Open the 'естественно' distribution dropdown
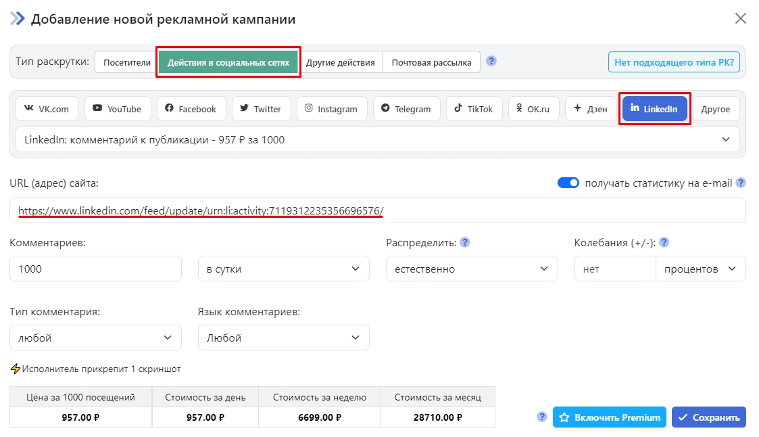 point(471,269)
